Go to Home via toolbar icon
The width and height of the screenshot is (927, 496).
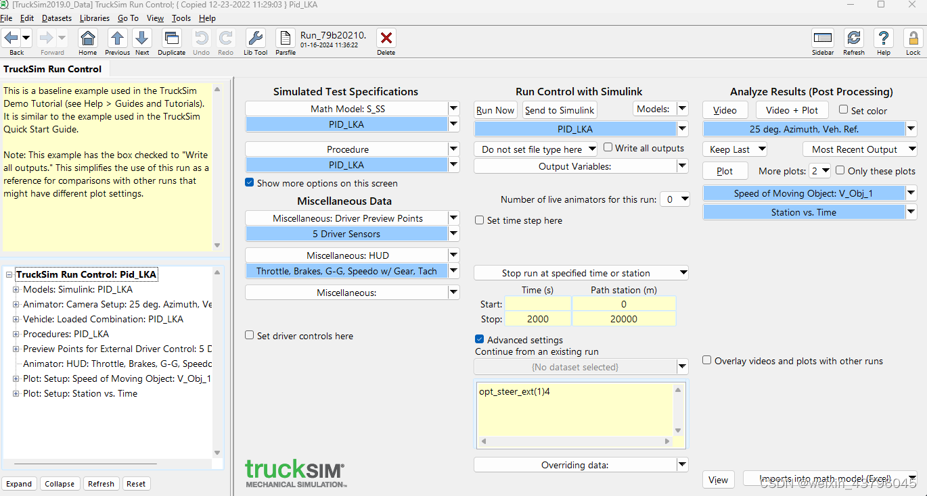click(x=88, y=38)
